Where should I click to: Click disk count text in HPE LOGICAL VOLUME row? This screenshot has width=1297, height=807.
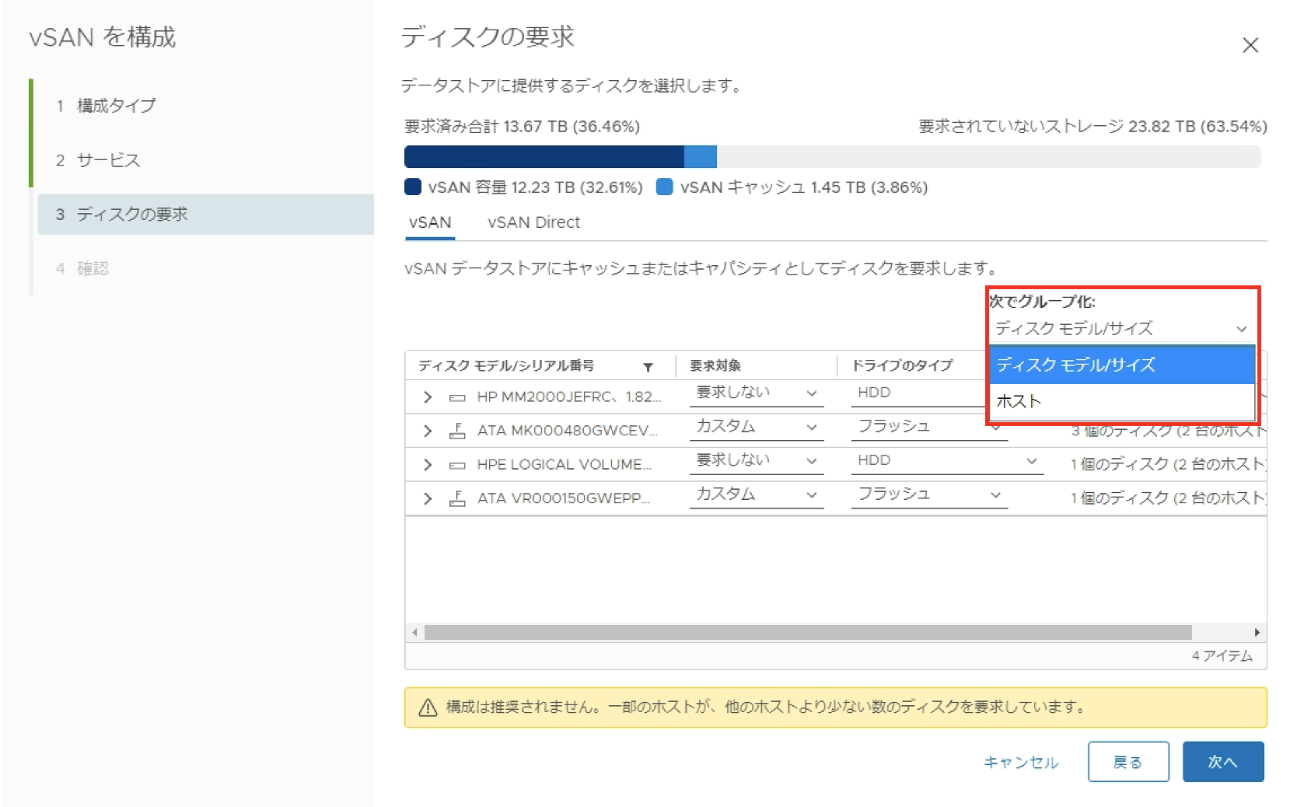[1168, 465]
